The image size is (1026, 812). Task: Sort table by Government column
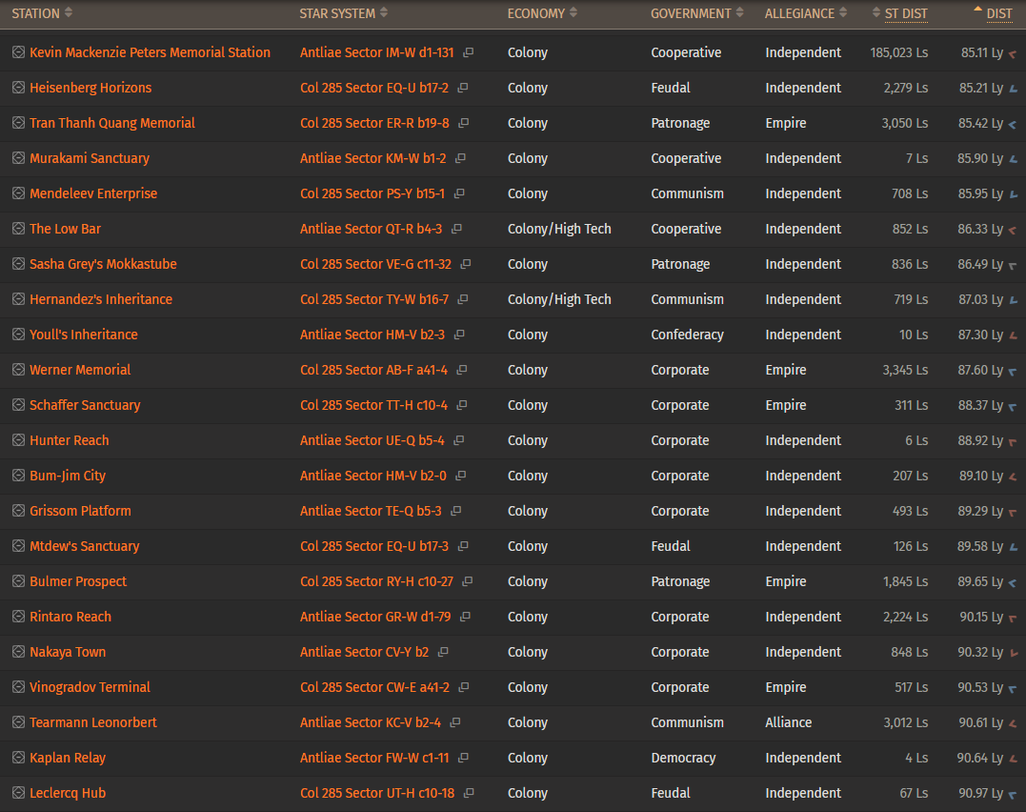pyautogui.click(x=697, y=13)
